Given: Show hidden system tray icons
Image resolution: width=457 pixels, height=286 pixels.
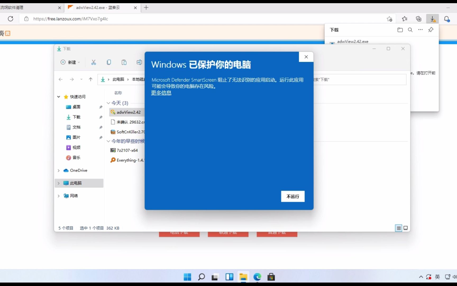Looking at the screenshot, I should (421, 277).
